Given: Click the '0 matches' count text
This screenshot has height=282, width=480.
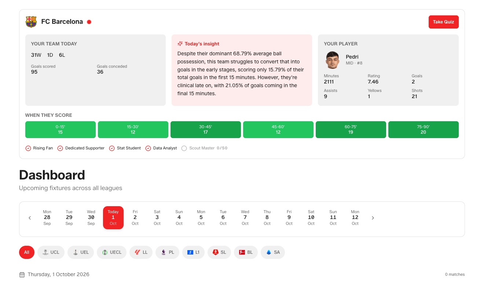Looking at the screenshot, I should click(x=455, y=275).
